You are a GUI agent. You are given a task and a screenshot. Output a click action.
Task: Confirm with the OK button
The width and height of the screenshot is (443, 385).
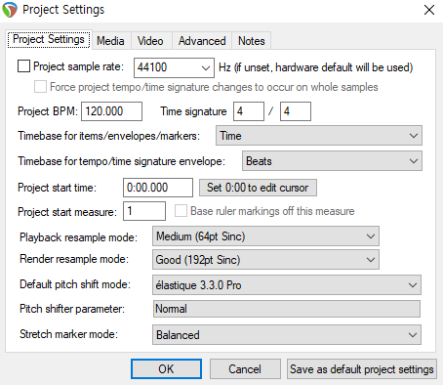[166, 369]
